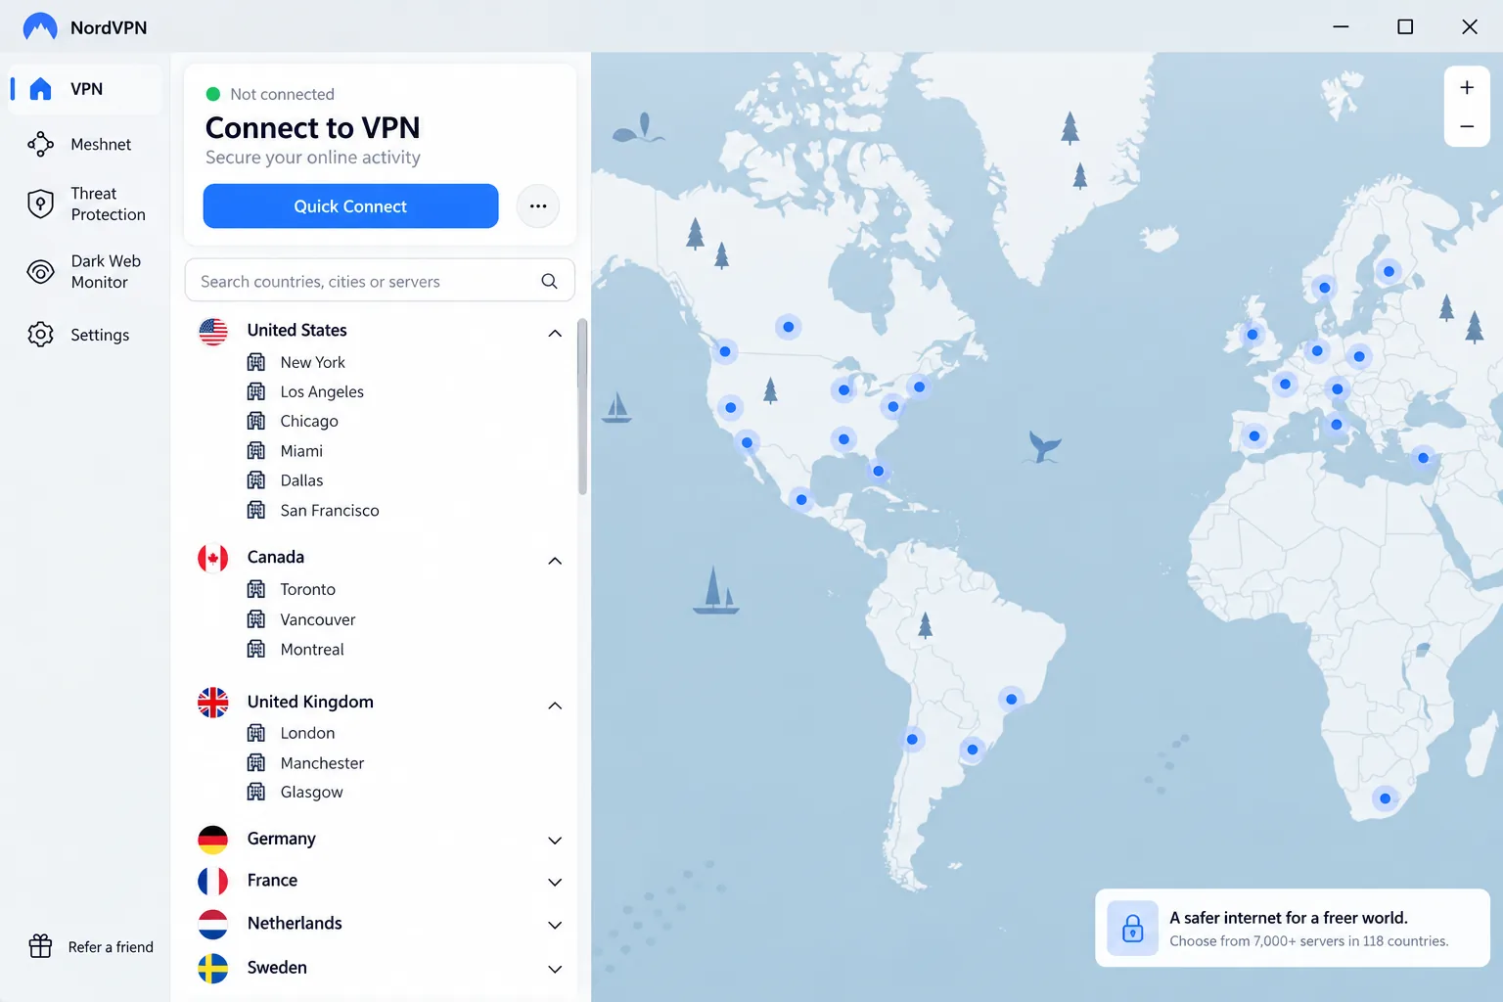Image resolution: width=1503 pixels, height=1002 pixels.
Task: Click the France flag icon
Action: point(213,881)
